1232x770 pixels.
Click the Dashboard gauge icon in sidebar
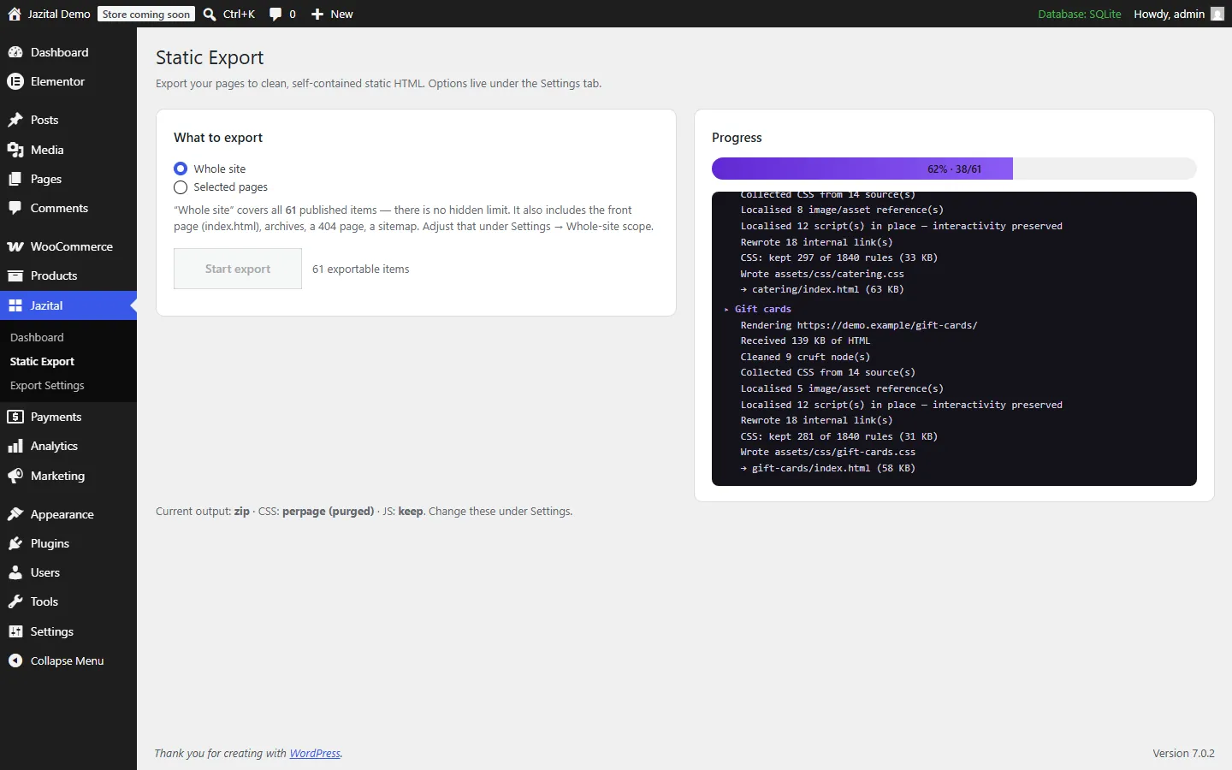tap(15, 52)
